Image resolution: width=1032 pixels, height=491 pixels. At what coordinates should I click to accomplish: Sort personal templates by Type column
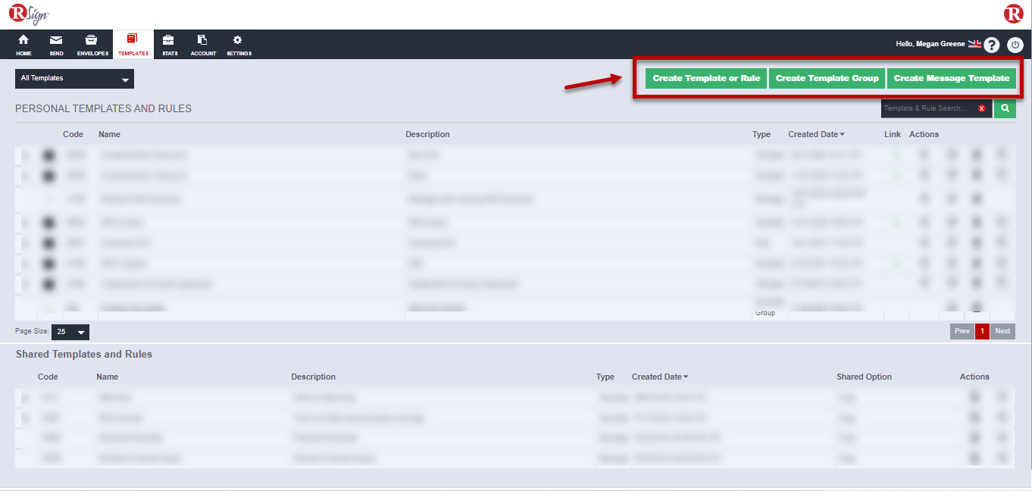(761, 134)
